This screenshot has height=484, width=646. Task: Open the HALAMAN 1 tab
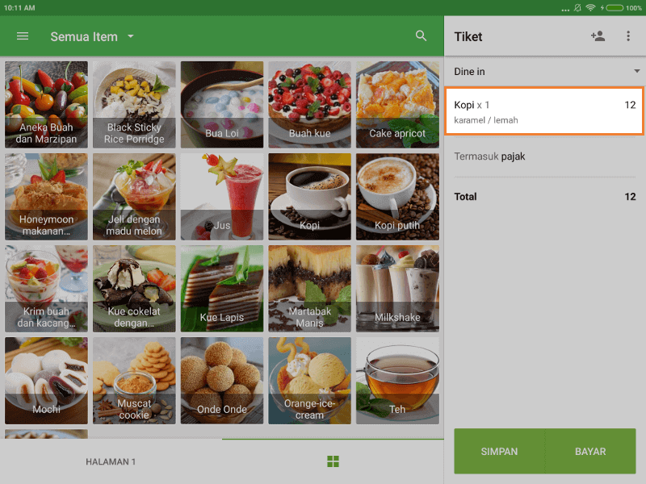pyautogui.click(x=111, y=461)
